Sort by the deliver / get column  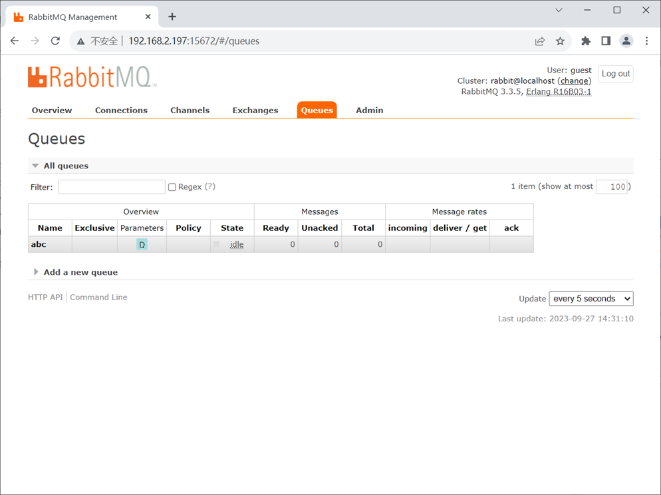point(460,228)
